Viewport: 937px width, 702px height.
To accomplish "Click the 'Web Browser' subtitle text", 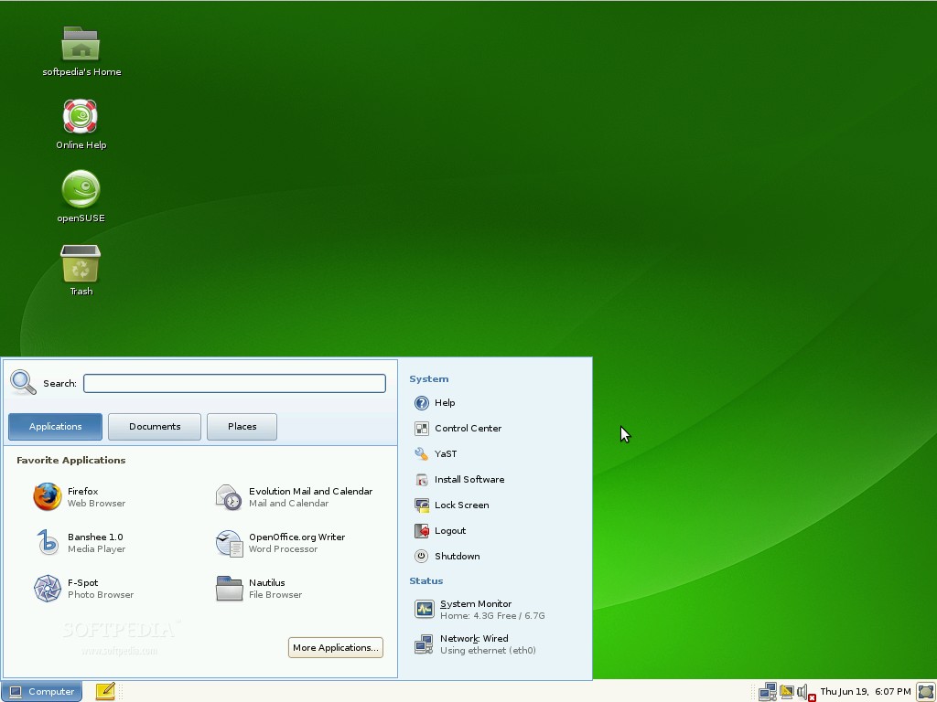I will [x=96, y=504].
